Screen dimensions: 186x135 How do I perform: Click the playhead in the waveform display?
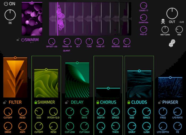58,19
